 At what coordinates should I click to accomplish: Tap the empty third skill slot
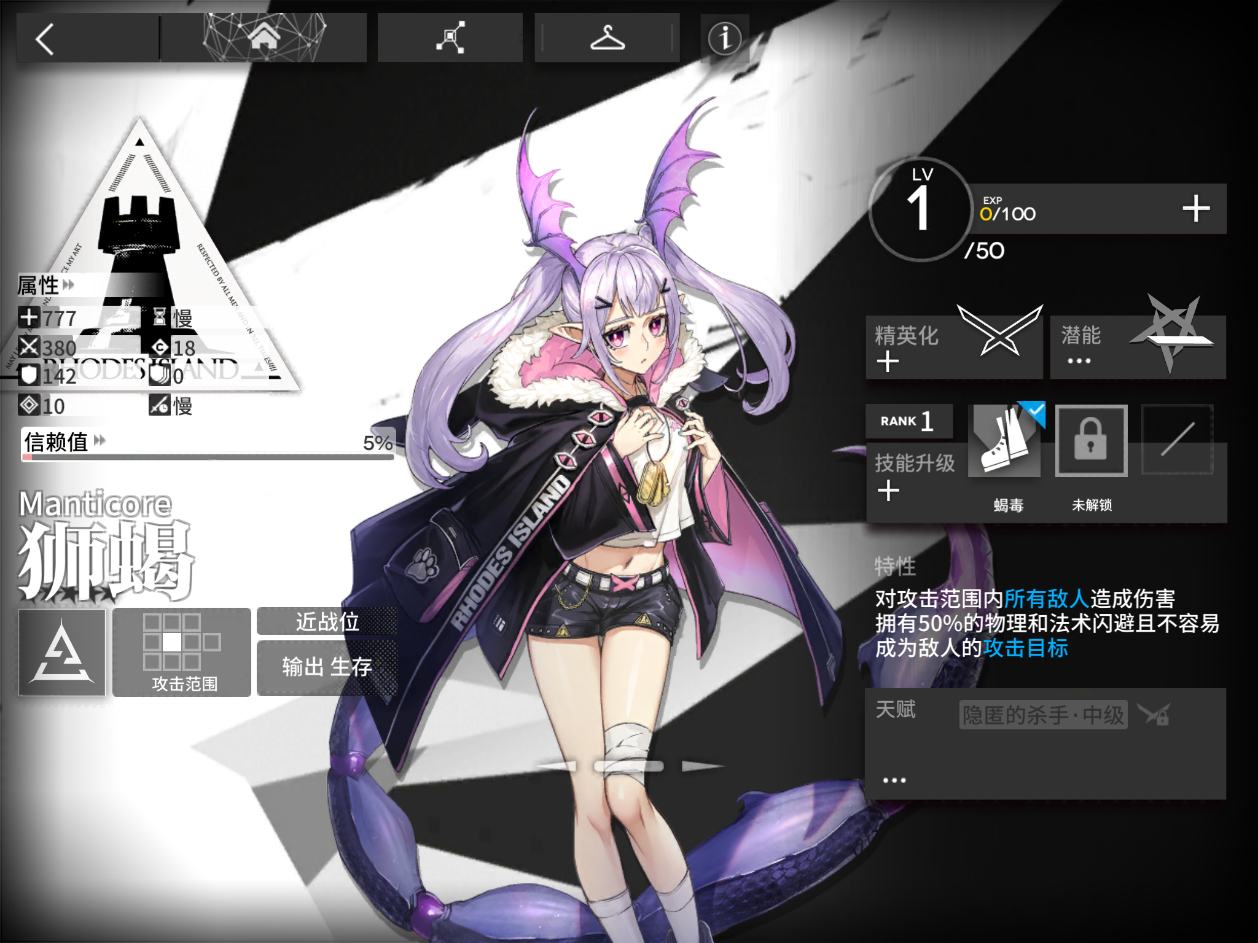[x=1178, y=440]
